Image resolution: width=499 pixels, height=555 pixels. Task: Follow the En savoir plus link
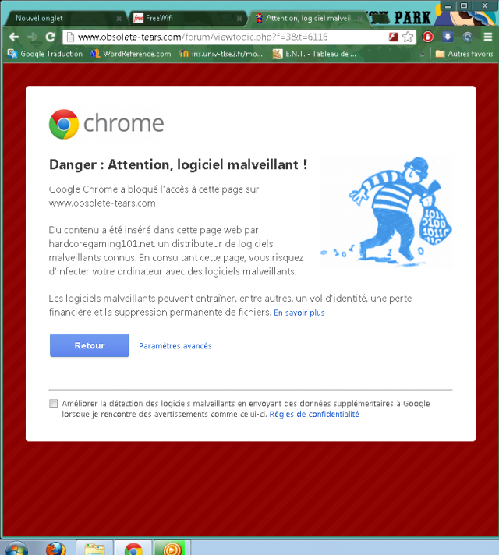(x=299, y=313)
